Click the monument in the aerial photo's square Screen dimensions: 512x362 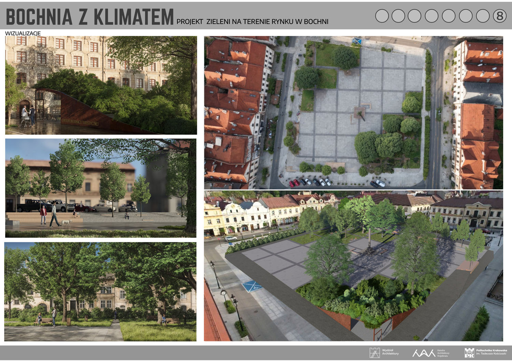pyautogui.click(x=359, y=113)
